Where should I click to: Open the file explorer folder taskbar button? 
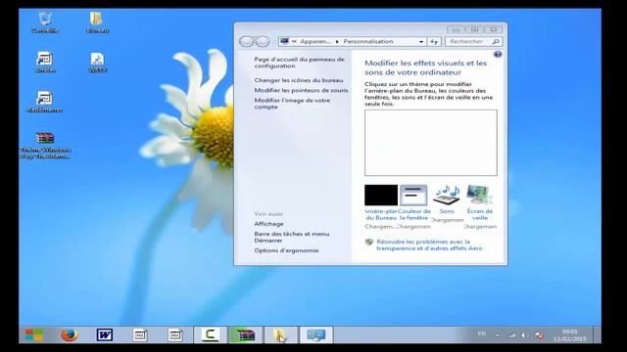pos(280,334)
